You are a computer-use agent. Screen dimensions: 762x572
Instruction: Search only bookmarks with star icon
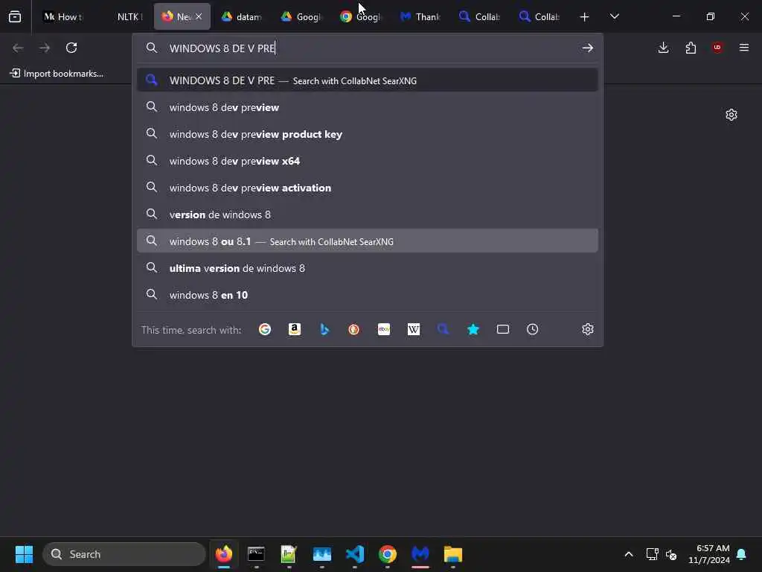tap(473, 330)
